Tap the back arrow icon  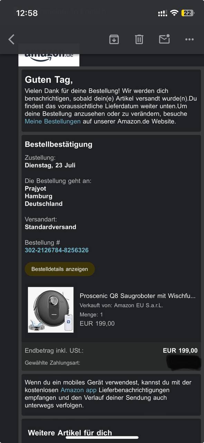pos(11,39)
